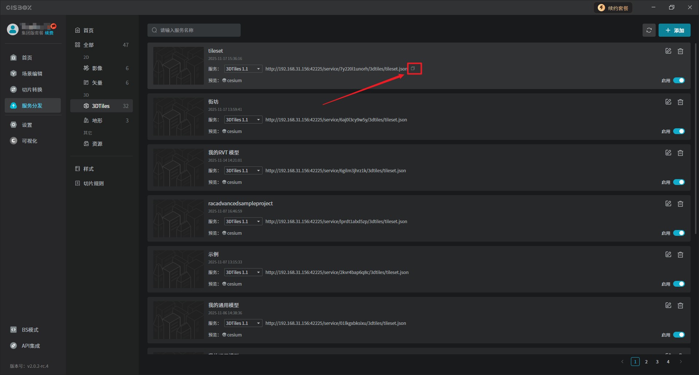Expand service type dropdown for 示例
This screenshot has height=375, width=699.
pyautogui.click(x=243, y=273)
